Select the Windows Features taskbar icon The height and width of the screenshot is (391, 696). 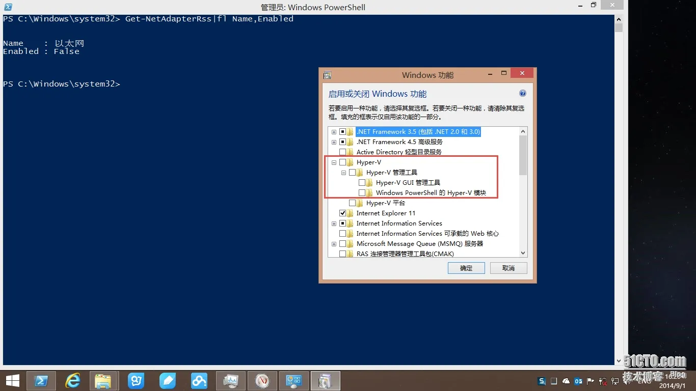click(x=326, y=380)
